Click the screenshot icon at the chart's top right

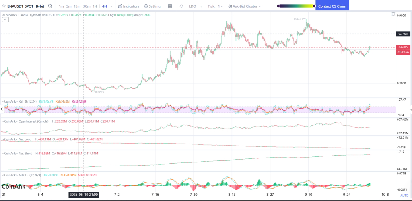point(393,14)
